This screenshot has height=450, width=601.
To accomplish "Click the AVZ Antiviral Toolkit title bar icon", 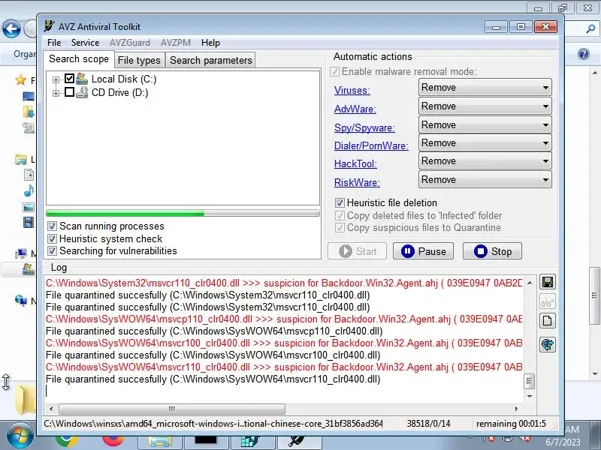I will [x=49, y=26].
